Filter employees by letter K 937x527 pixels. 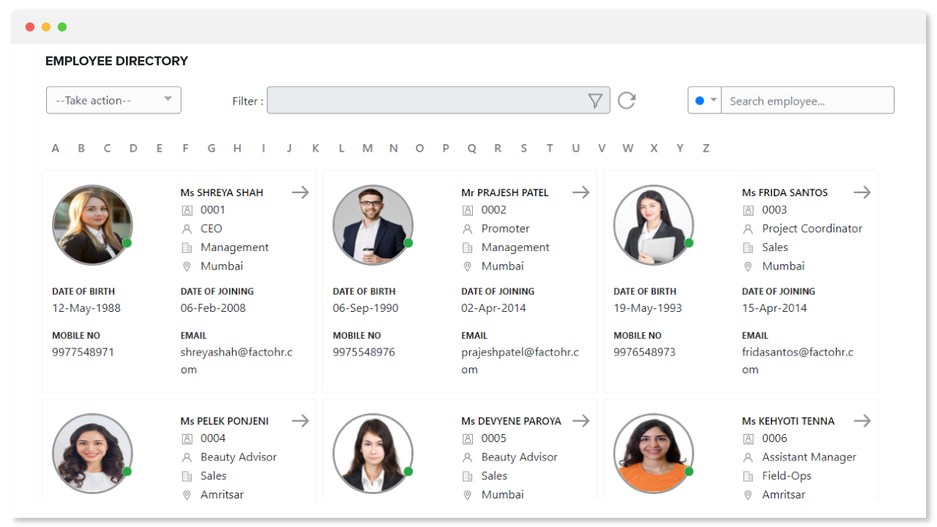click(x=316, y=149)
